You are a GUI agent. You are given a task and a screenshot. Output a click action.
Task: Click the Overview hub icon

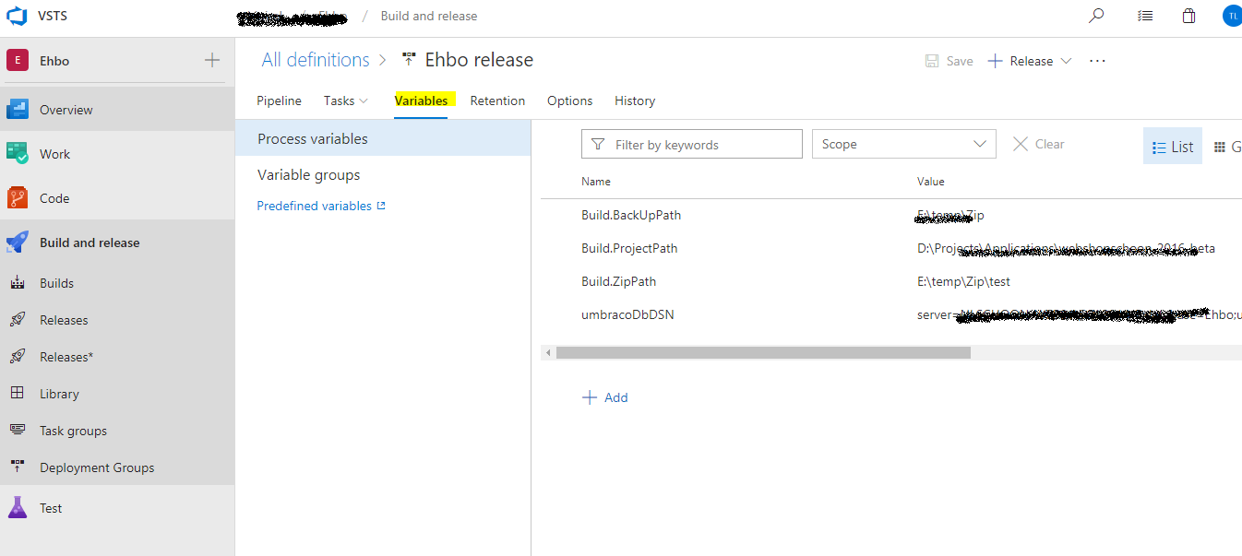[x=18, y=110]
